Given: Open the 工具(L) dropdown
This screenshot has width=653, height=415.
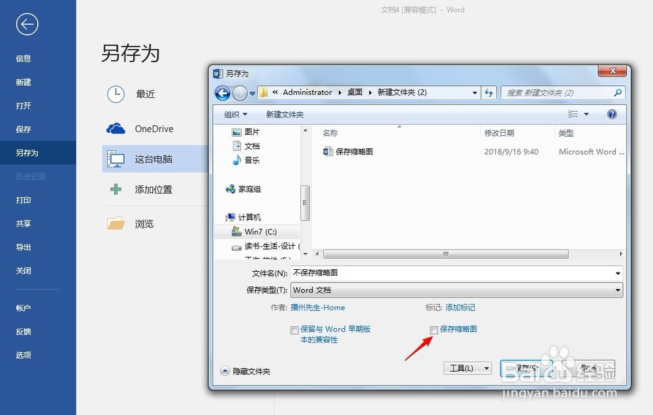Looking at the screenshot, I should [x=468, y=368].
